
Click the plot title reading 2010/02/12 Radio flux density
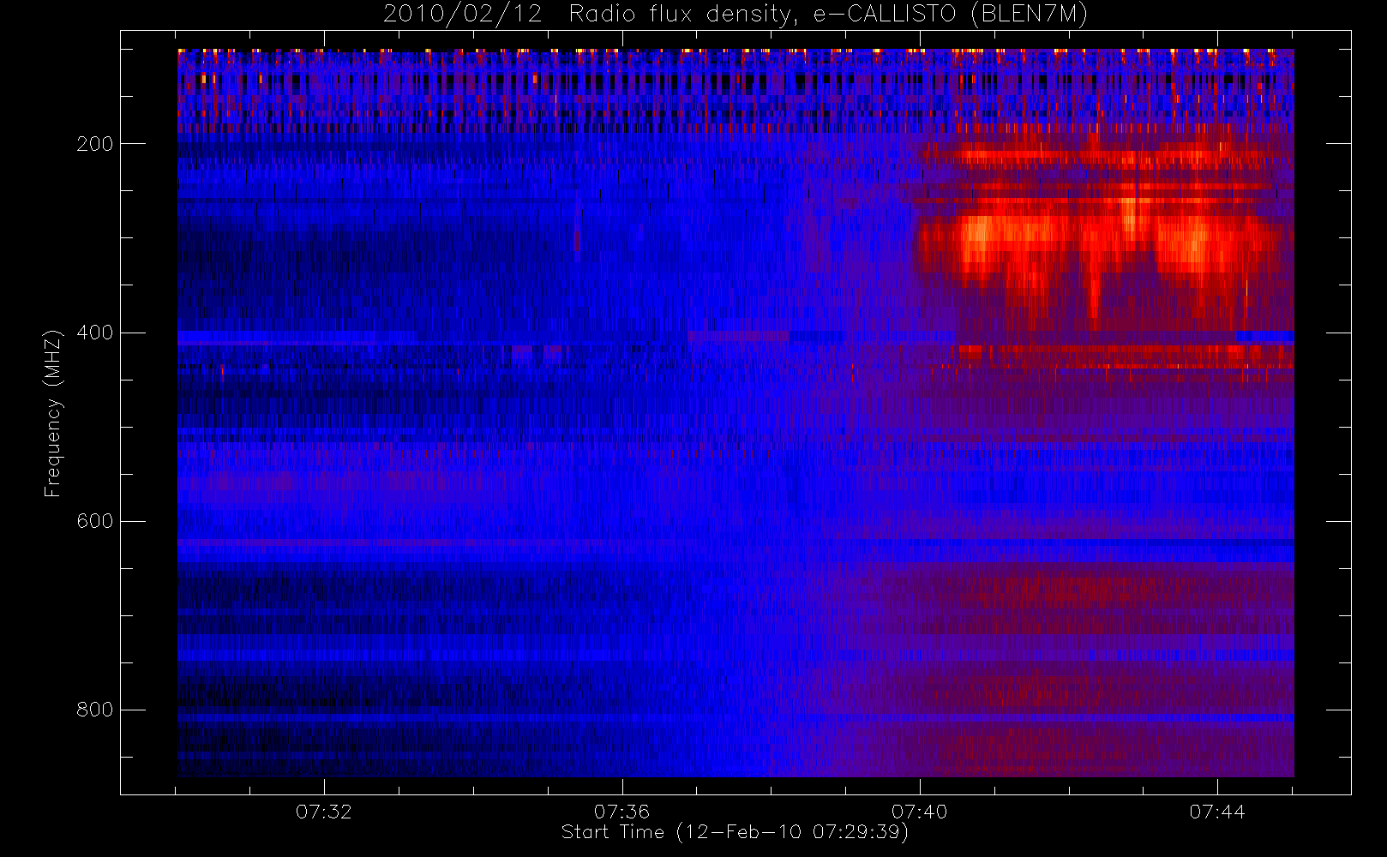736,15
